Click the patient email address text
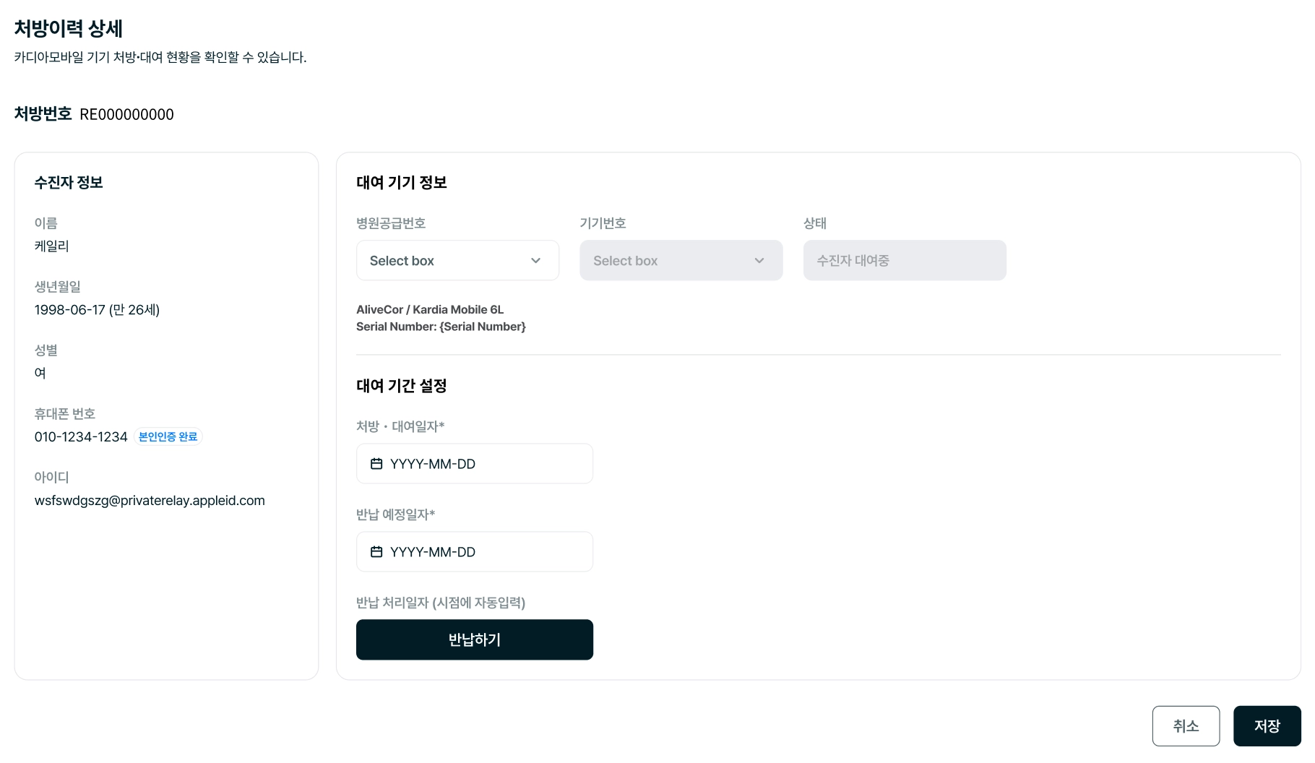Viewport: 1315px width, 763px height. (x=150, y=501)
